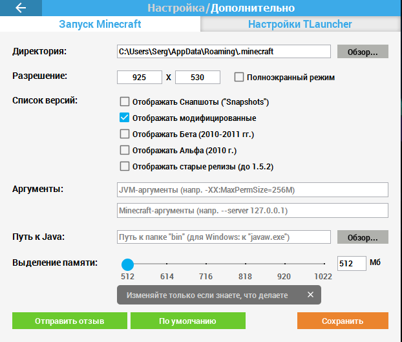
Task: Click the Отправить отзыв button
Action: click(70, 321)
